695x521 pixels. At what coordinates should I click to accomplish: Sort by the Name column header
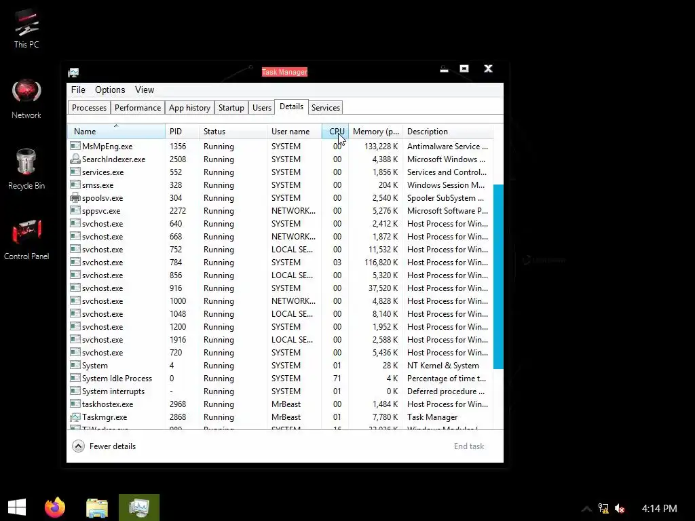[116, 132]
